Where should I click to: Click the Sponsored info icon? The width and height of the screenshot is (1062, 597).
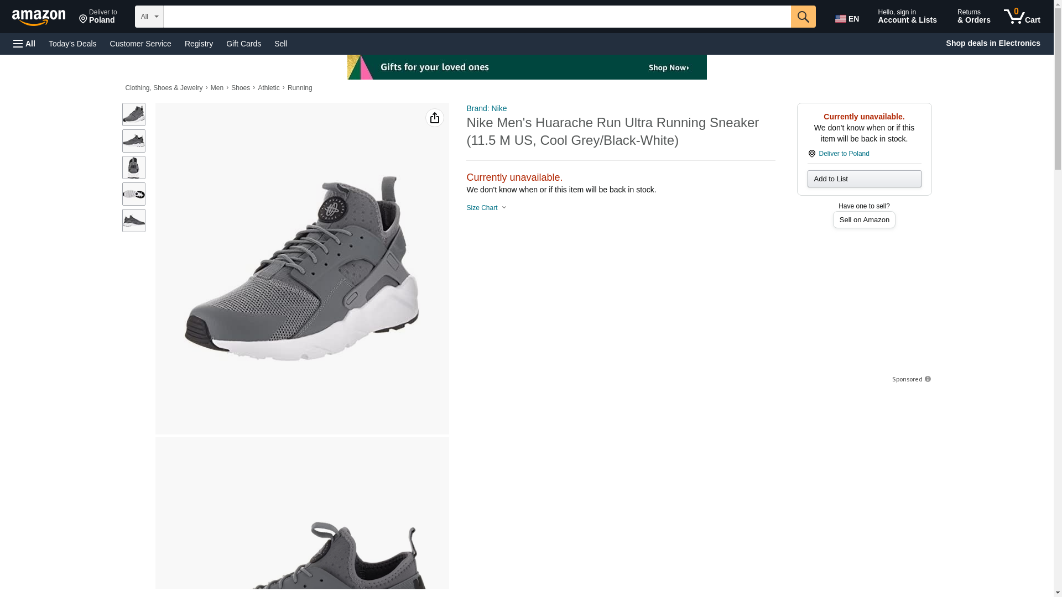(928, 379)
